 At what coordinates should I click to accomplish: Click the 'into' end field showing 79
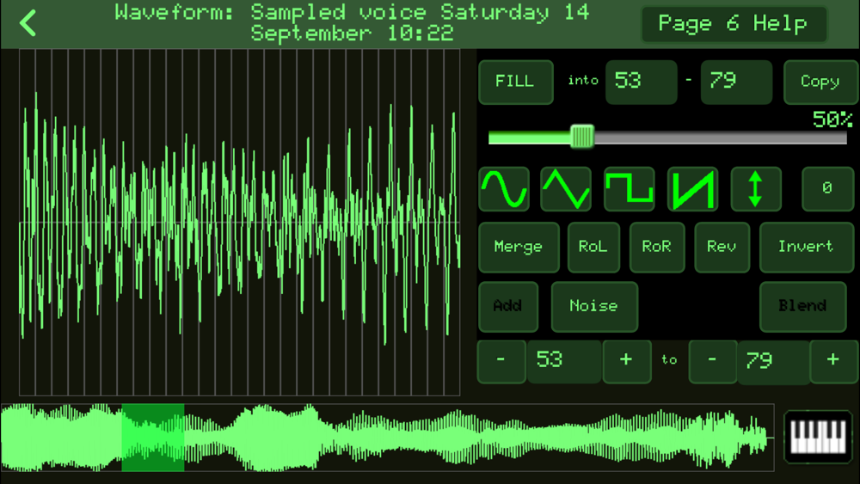click(736, 83)
